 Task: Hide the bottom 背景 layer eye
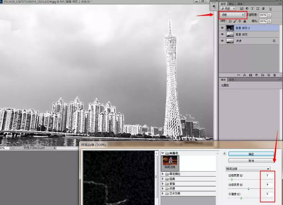pyautogui.click(x=222, y=41)
